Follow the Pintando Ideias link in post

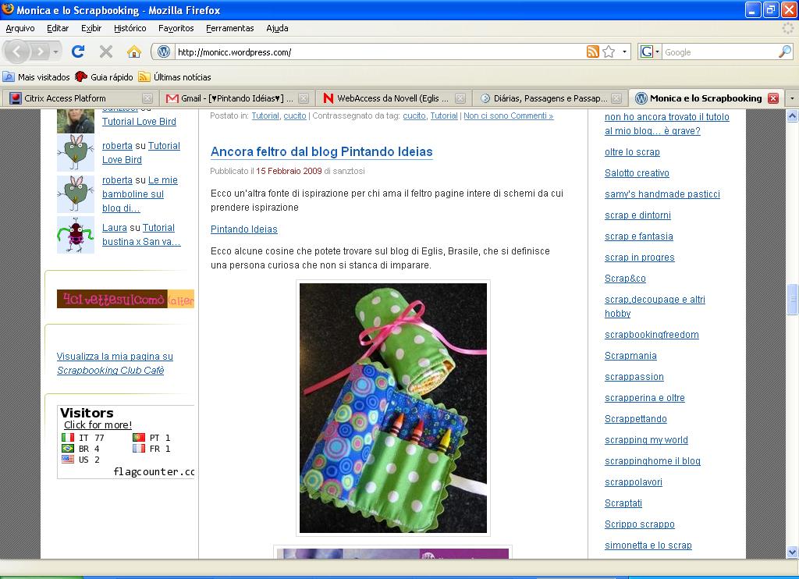pyautogui.click(x=244, y=229)
